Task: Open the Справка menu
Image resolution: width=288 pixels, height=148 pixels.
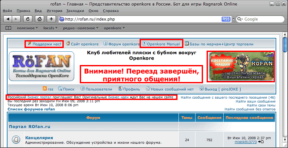Action: click(x=111, y=11)
